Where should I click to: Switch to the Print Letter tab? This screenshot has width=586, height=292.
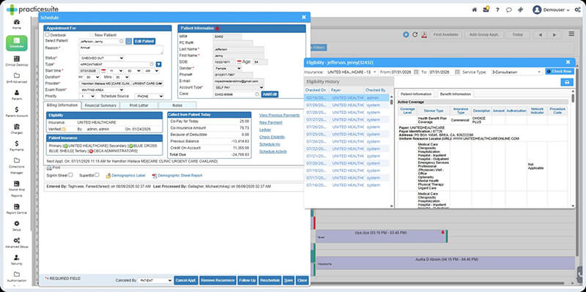[x=138, y=105]
